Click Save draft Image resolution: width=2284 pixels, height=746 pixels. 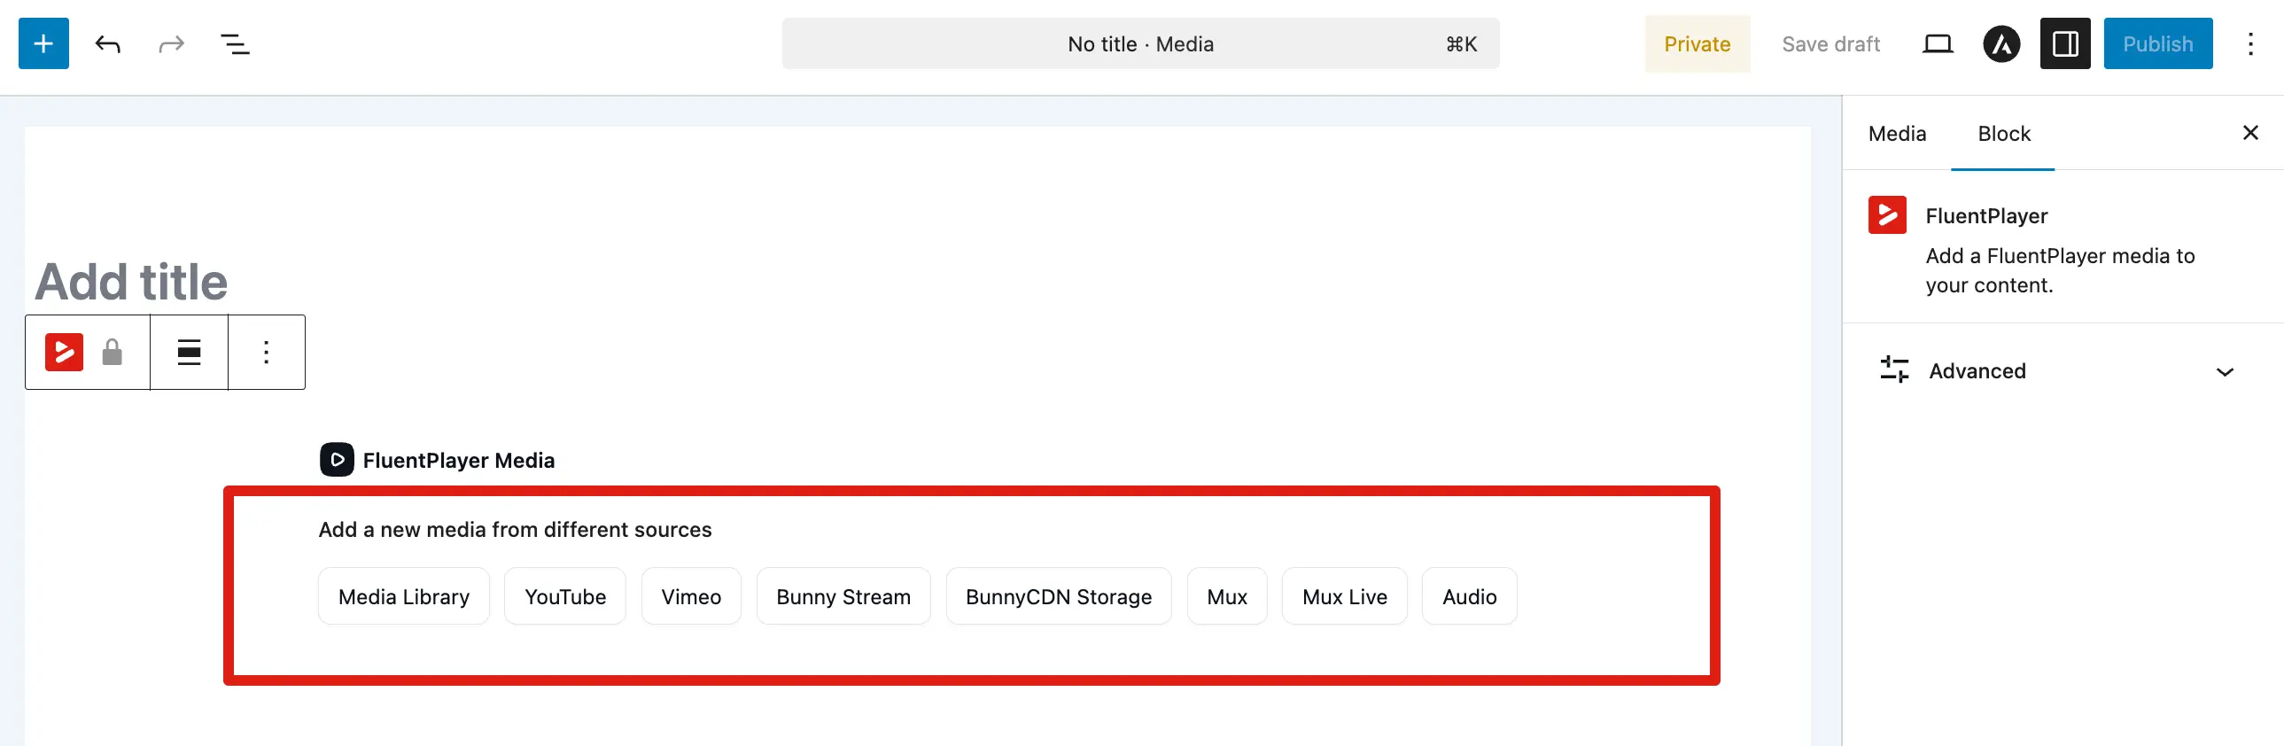click(x=1830, y=43)
